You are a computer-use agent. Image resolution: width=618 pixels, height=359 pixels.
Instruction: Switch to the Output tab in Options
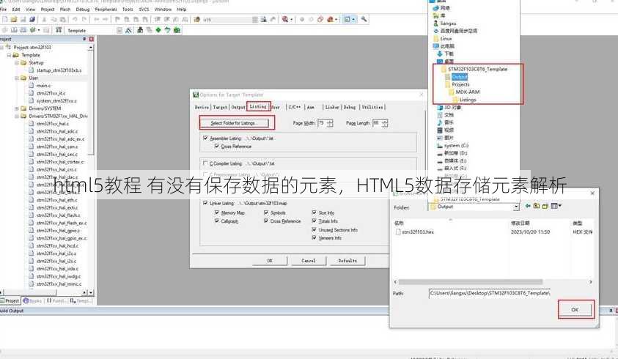point(238,107)
